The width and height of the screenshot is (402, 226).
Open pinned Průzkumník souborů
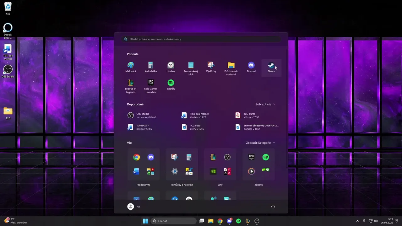pos(231,68)
